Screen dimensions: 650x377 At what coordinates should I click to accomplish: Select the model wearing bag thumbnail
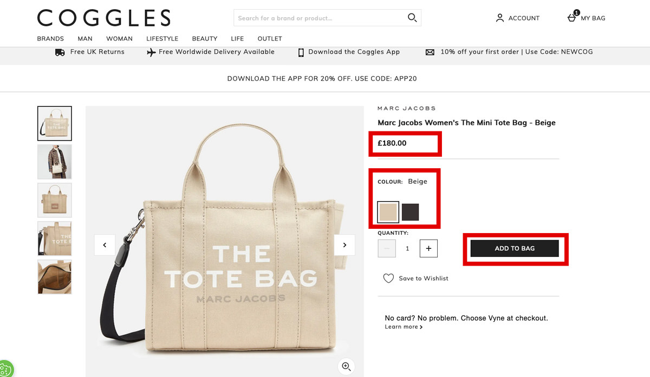point(54,162)
